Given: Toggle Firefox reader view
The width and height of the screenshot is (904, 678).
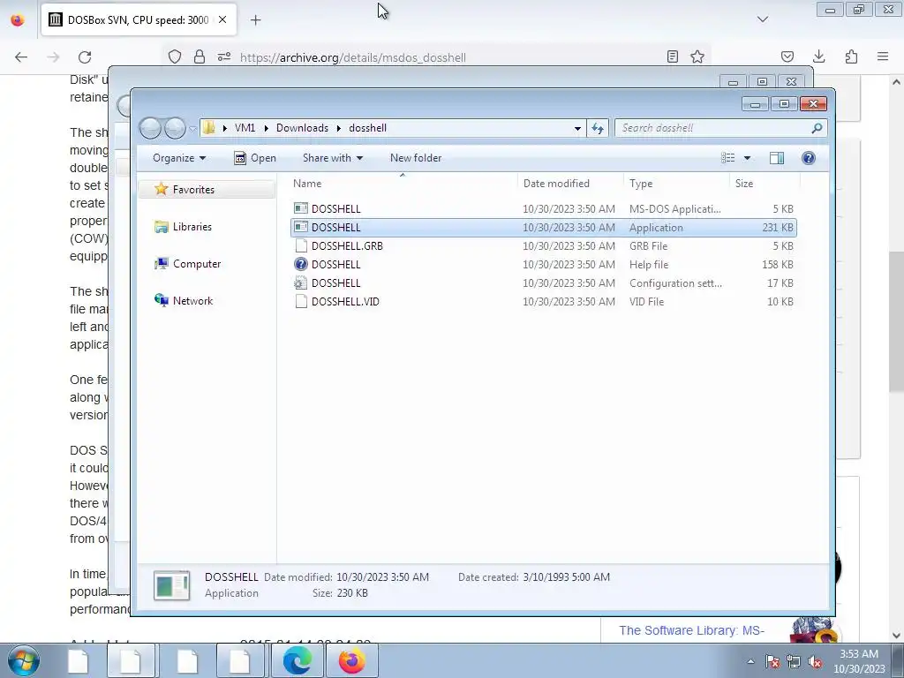Looking at the screenshot, I should point(672,56).
